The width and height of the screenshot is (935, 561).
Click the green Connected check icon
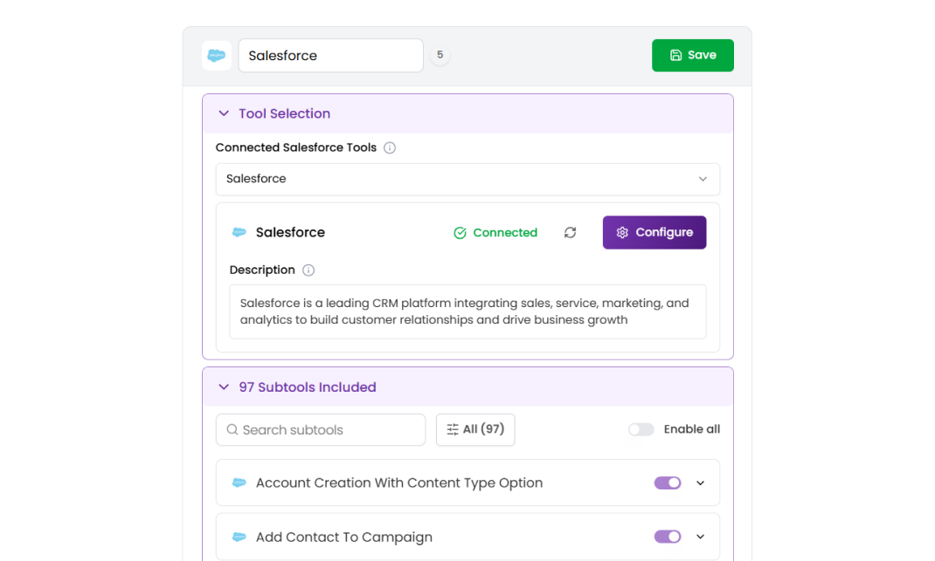point(460,233)
